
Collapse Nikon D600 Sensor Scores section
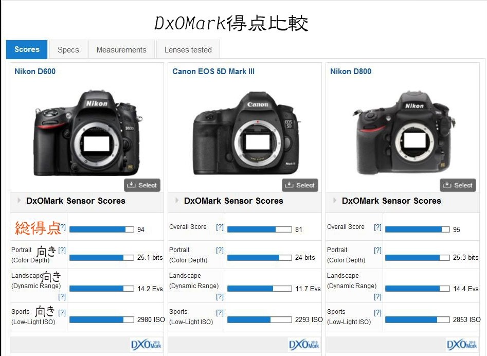click(19, 200)
